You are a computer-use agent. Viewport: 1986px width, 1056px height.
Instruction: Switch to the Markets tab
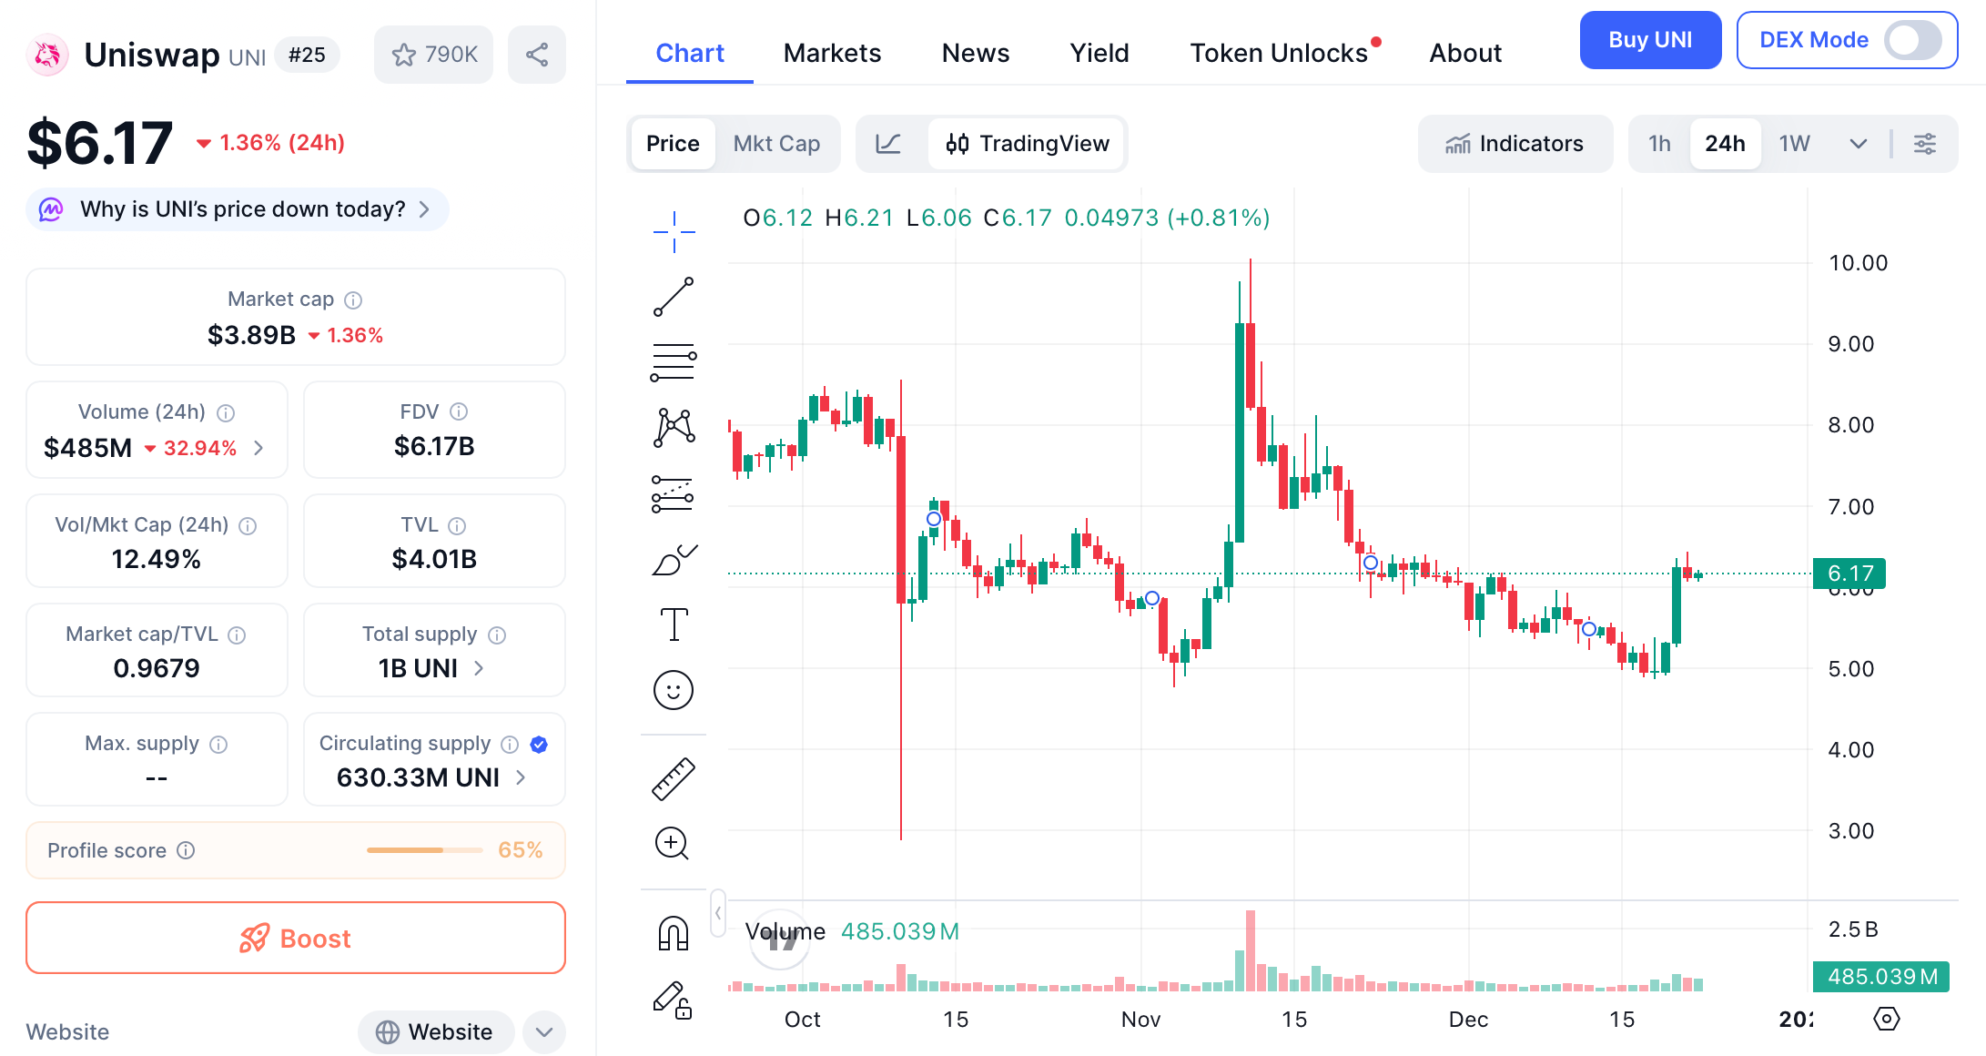(x=831, y=53)
